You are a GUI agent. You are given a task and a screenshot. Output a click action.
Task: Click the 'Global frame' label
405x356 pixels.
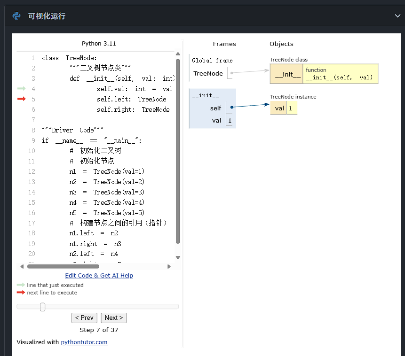coord(212,61)
